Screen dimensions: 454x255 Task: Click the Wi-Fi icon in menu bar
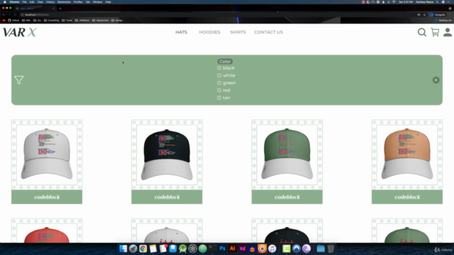pos(394,2)
